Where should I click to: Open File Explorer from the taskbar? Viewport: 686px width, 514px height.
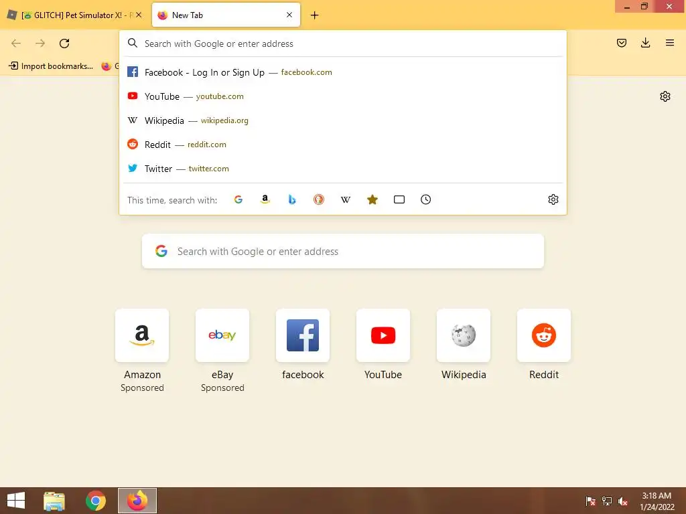click(54, 501)
